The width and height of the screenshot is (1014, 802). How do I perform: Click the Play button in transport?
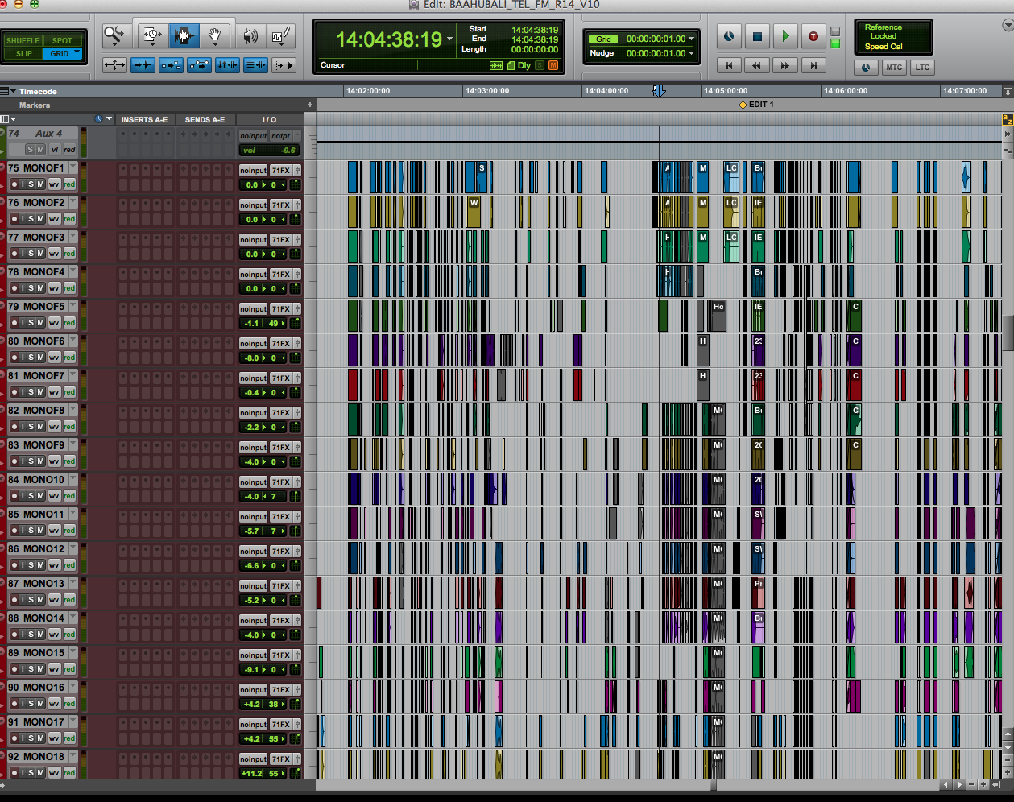pos(785,36)
